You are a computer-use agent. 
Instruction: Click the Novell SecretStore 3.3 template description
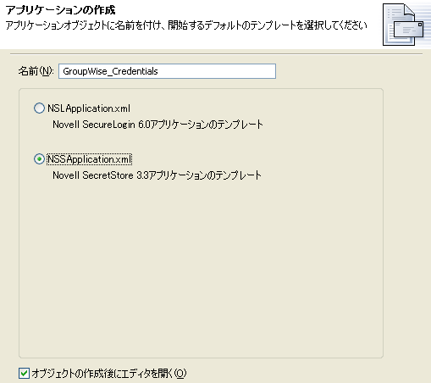tap(157, 175)
